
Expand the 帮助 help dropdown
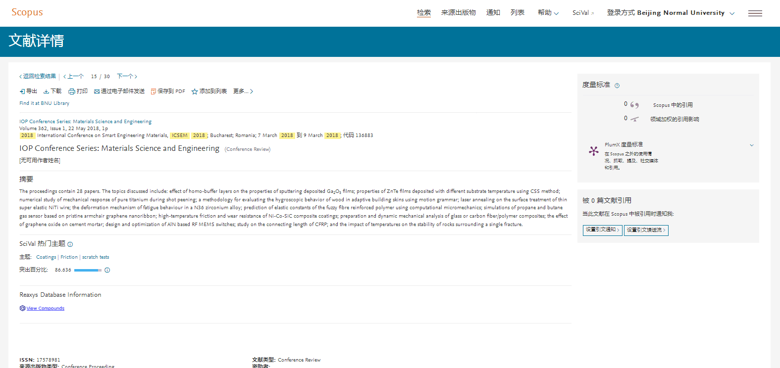pos(548,13)
